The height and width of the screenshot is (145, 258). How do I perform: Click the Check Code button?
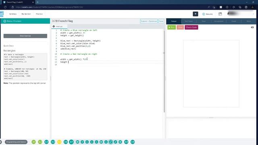191,27
